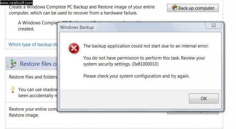Click 'The backup application could not start' message
236x129 pixels.
[146, 46]
